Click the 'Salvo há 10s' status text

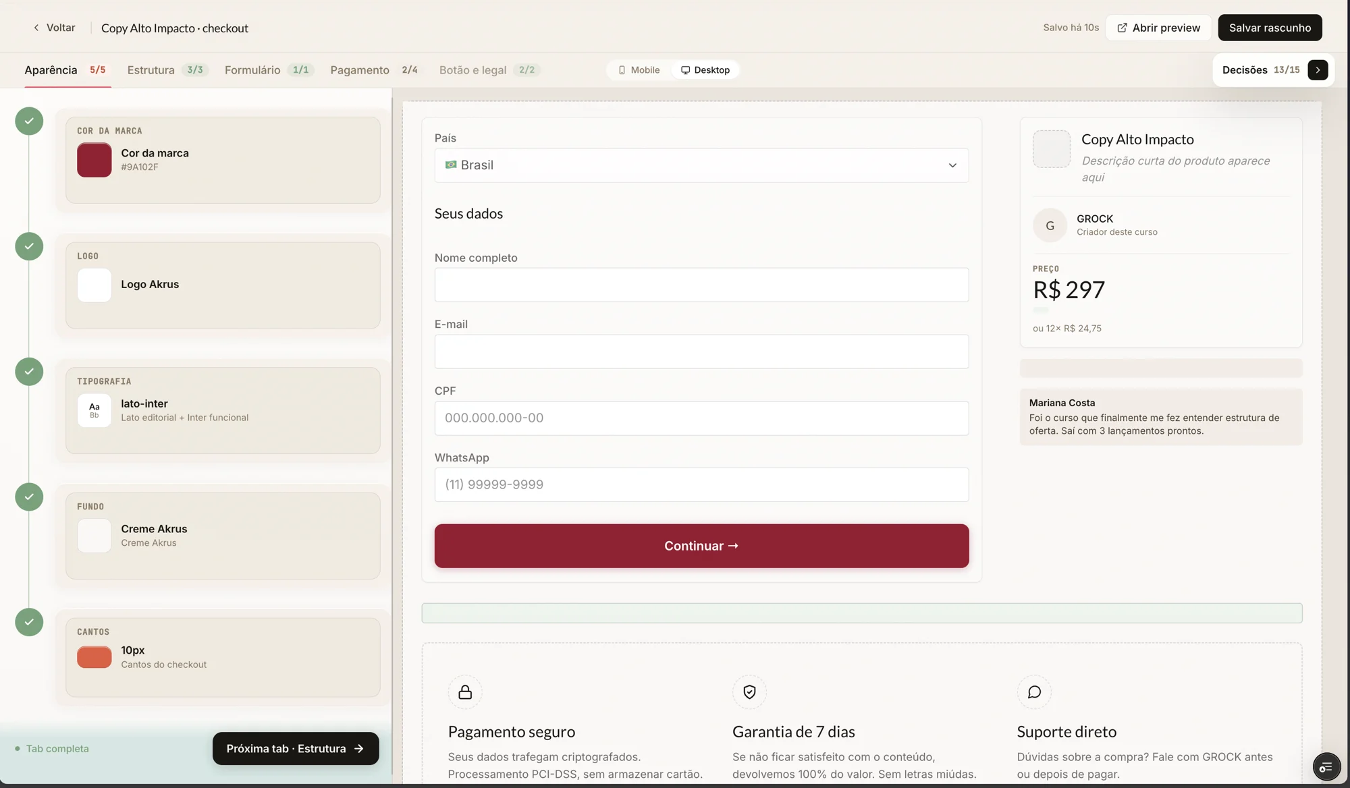pyautogui.click(x=1071, y=28)
